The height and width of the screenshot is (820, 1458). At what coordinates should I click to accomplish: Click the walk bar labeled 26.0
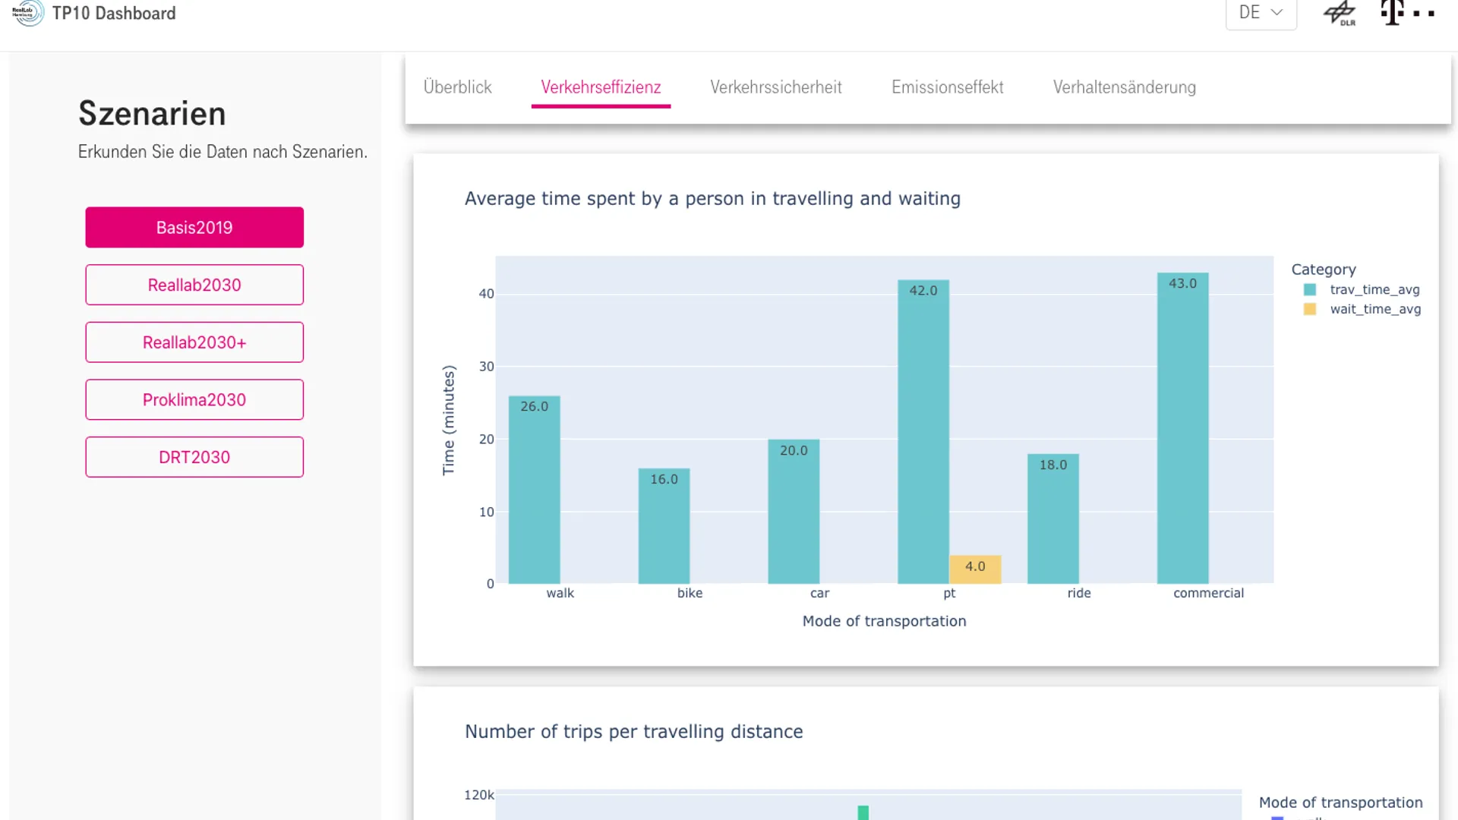[x=535, y=490]
